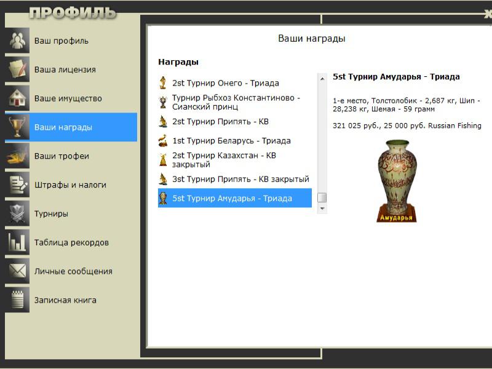Click the envelope icon beside Личные сообщения
Image resolution: width=492 pixels, height=369 pixels.
17,271
